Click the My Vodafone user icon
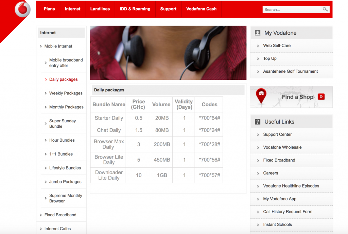This screenshot has width=348, height=234. (x=258, y=33)
